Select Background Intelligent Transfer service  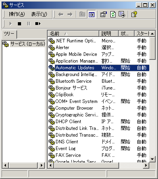[98, 74]
